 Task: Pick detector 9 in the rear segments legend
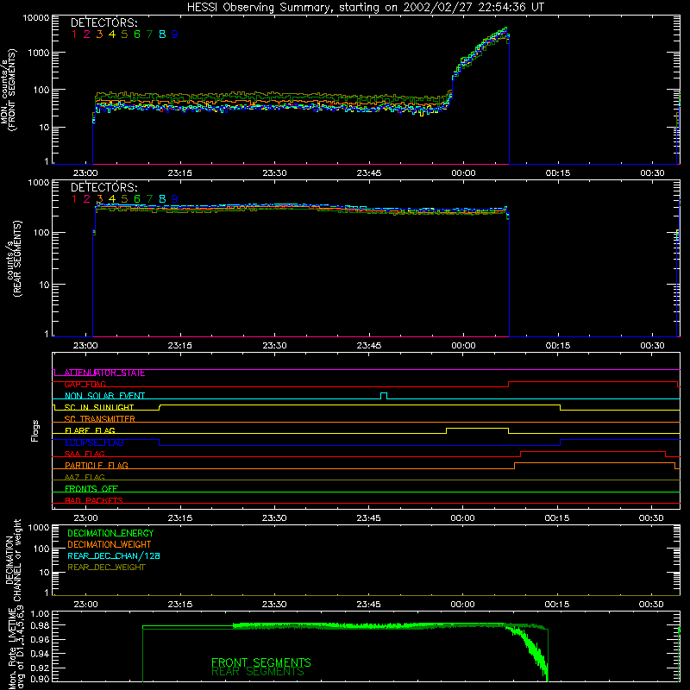pos(175,199)
